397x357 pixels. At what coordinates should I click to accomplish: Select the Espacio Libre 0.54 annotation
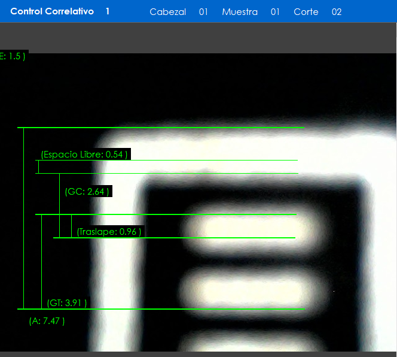point(84,155)
